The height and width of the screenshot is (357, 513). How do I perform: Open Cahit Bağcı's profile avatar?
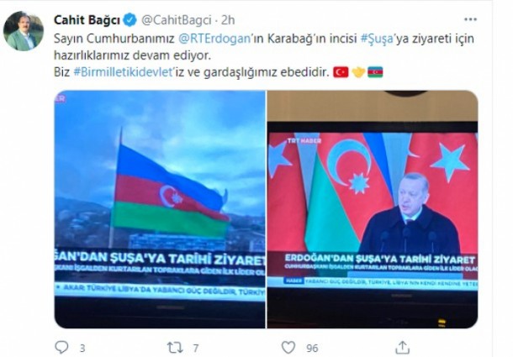[x=24, y=31]
